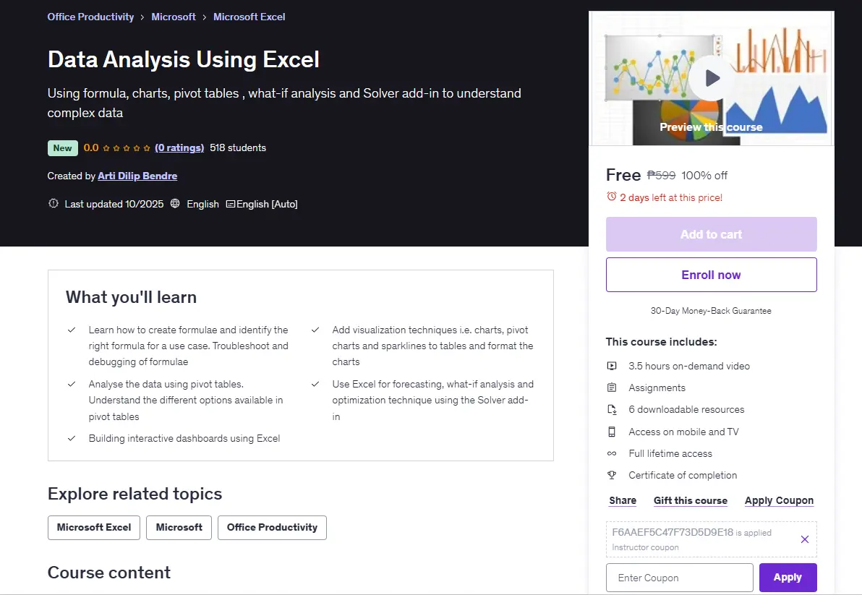Click 'Building interactive dashboards using Excel' item
The width and height of the screenshot is (862, 595).
pos(184,438)
